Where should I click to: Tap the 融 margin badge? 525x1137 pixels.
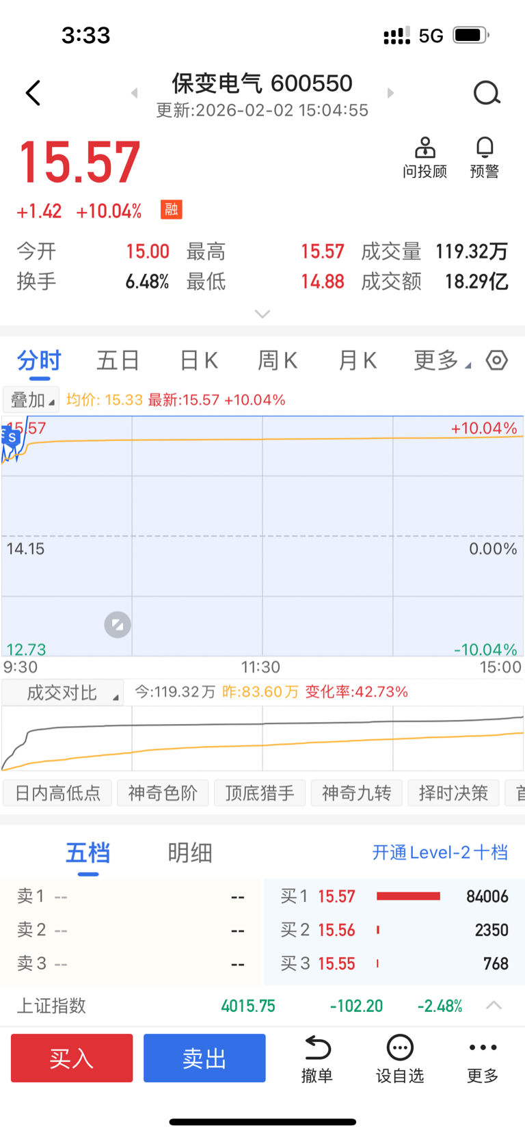(171, 209)
